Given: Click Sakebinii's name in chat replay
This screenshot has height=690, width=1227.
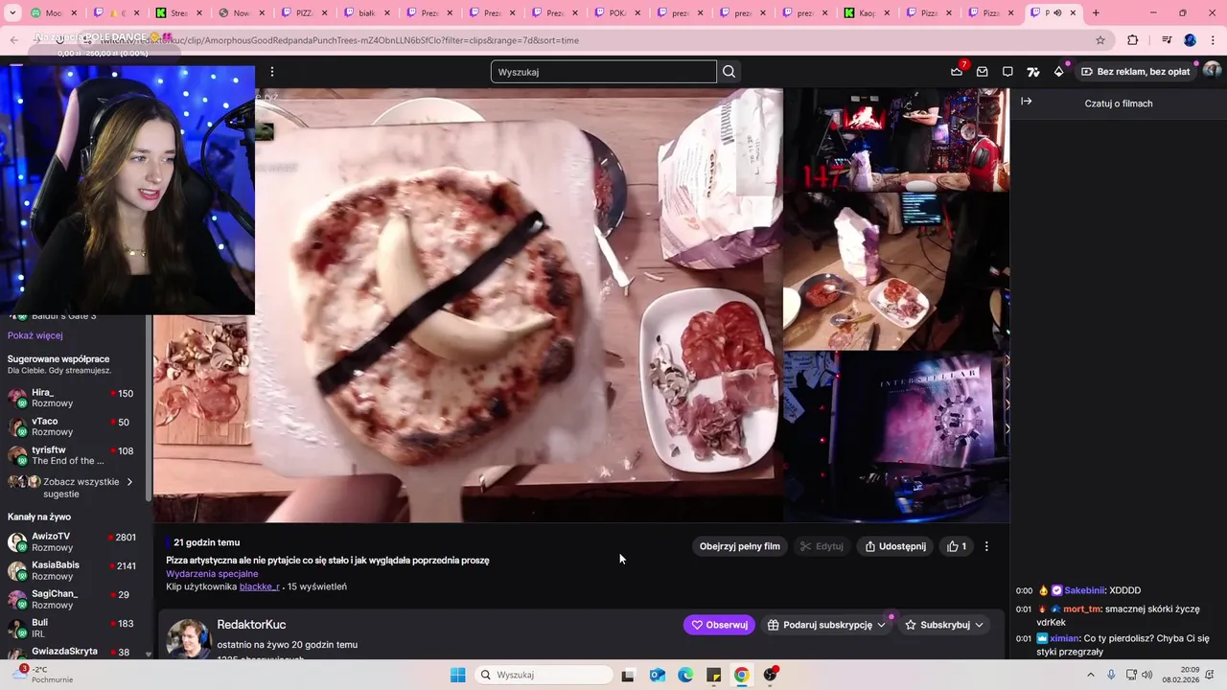Looking at the screenshot, I should [x=1085, y=590].
